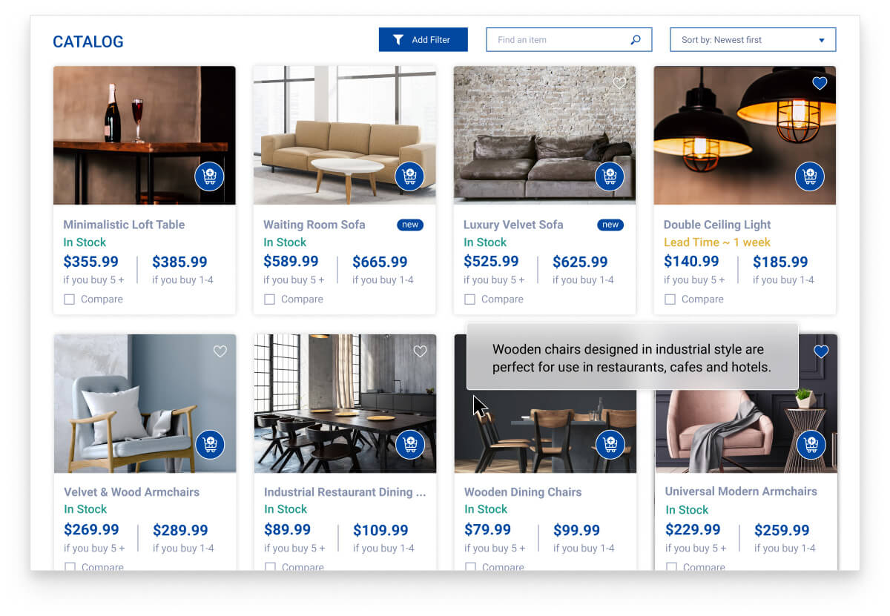890x616 pixels.
Task: Add Universal Modern Armchairs to cart
Action: (x=811, y=445)
